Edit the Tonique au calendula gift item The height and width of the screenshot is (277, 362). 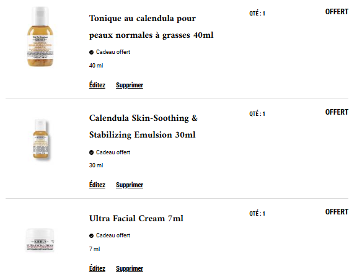[x=97, y=85]
